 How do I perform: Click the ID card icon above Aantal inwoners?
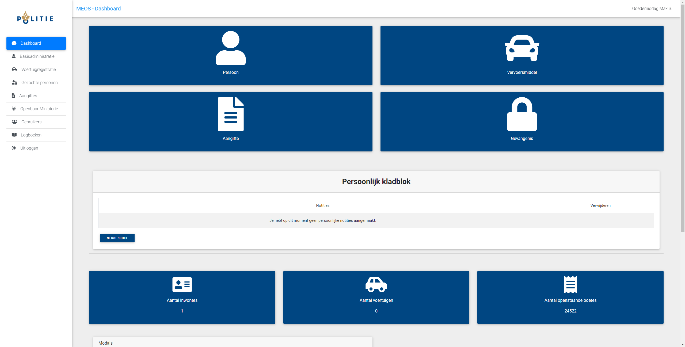click(x=182, y=284)
